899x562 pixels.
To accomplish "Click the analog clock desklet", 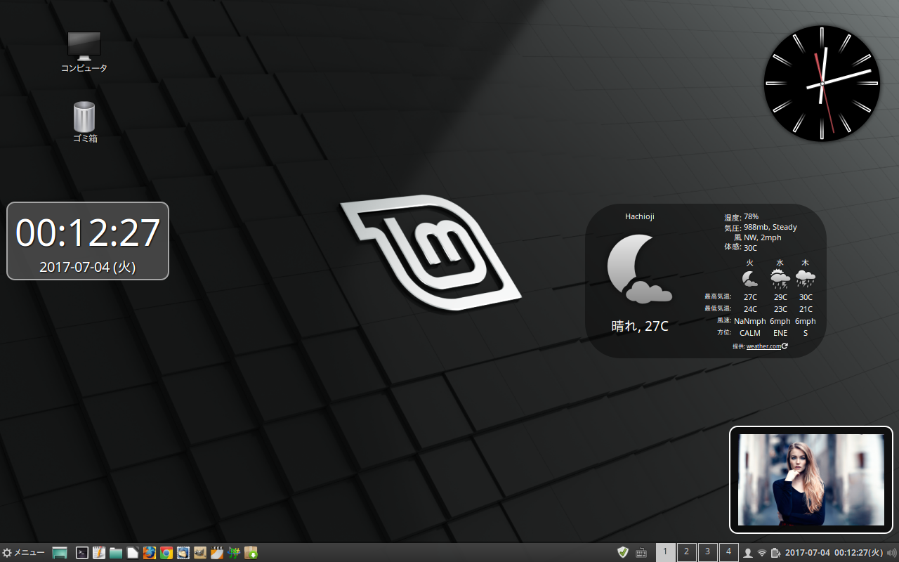I will 822,84.
